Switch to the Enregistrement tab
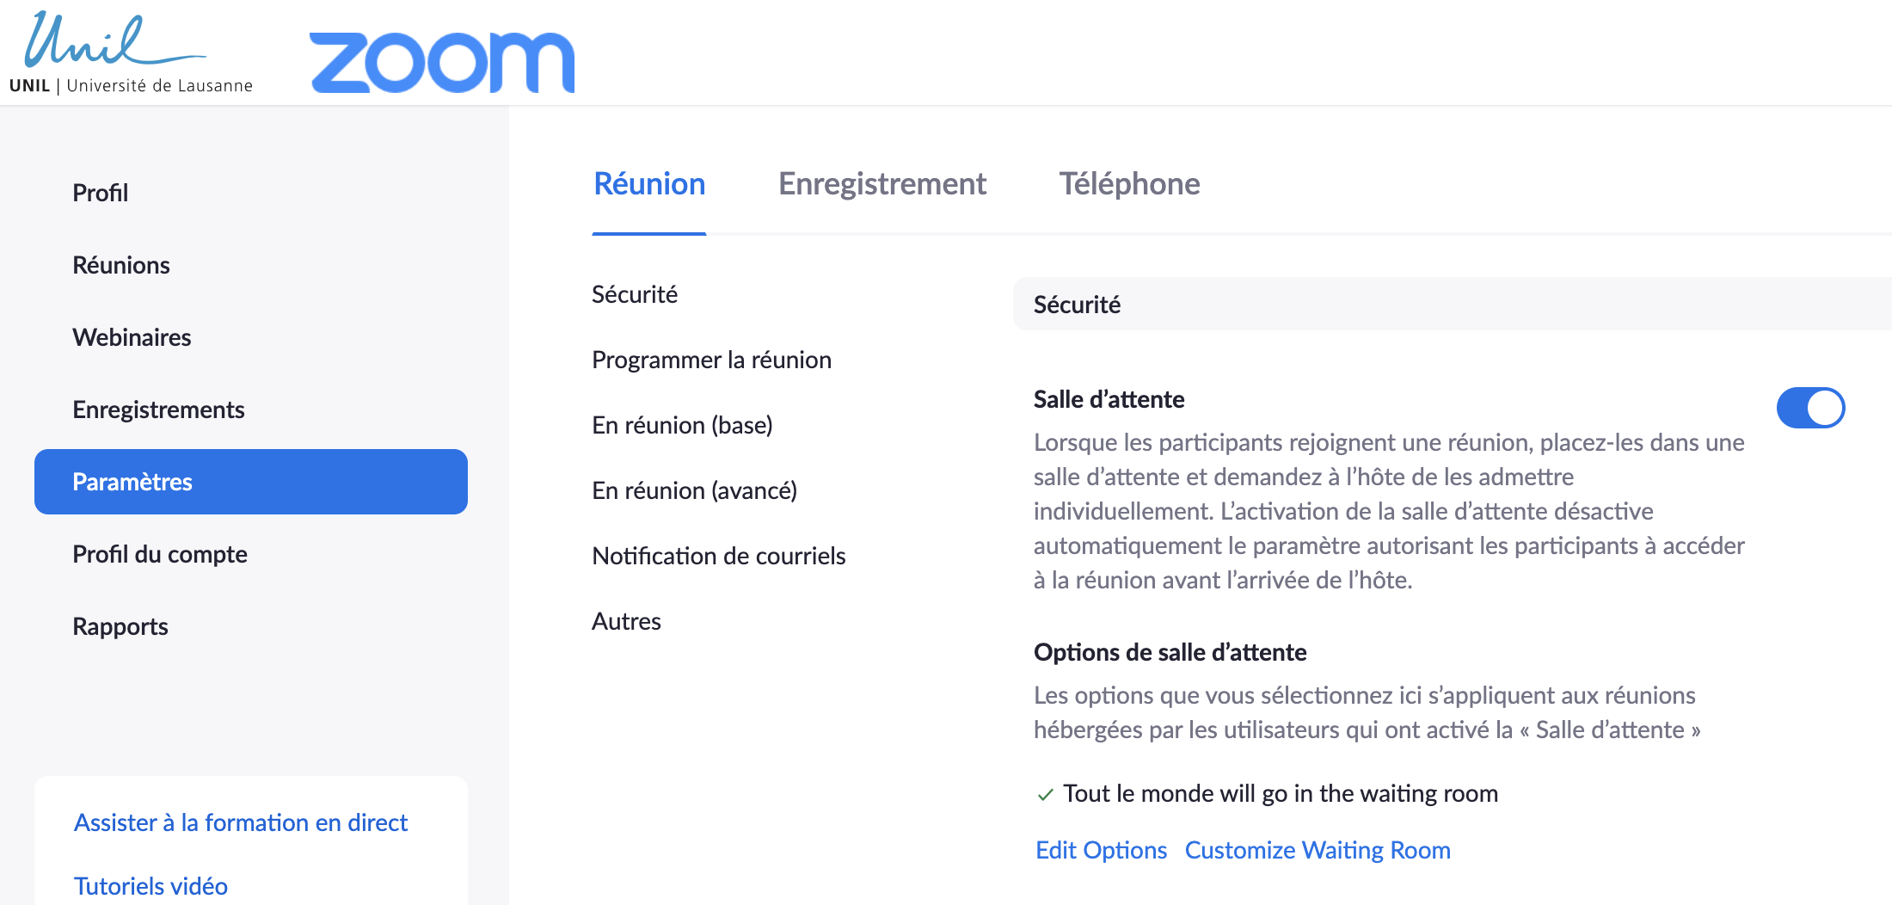Image resolution: width=1892 pixels, height=905 pixels. (x=881, y=184)
